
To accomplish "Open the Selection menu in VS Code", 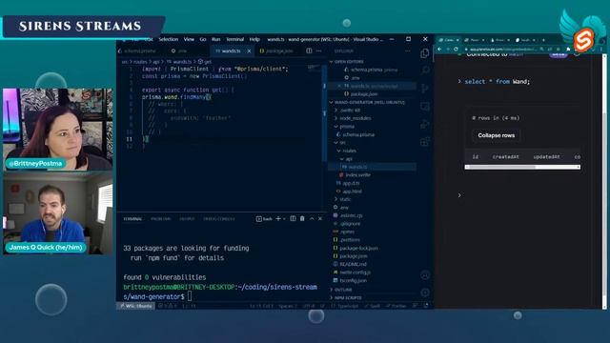I will [168, 39].
